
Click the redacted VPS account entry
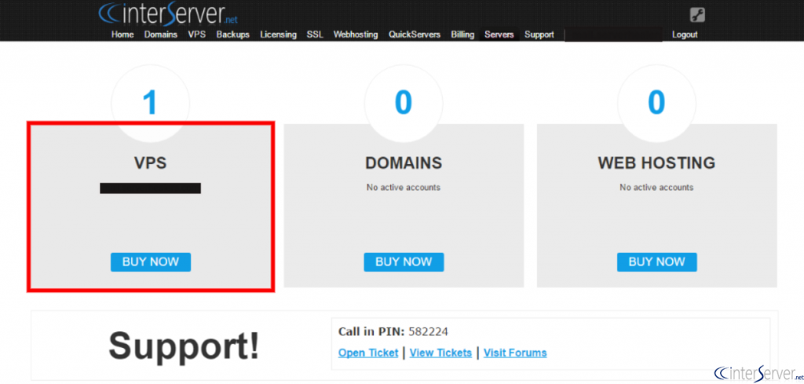[x=150, y=188]
